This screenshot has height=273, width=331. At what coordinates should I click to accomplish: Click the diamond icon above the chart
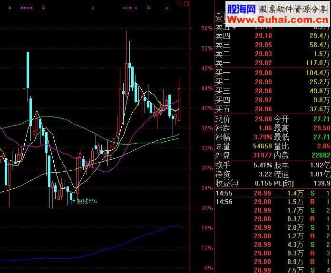point(180,4)
